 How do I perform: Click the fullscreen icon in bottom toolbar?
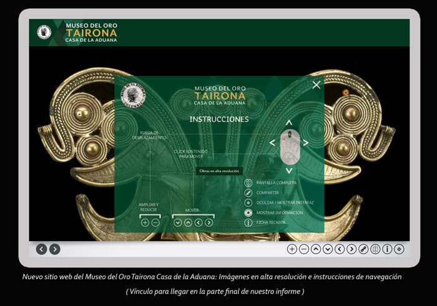point(375,249)
